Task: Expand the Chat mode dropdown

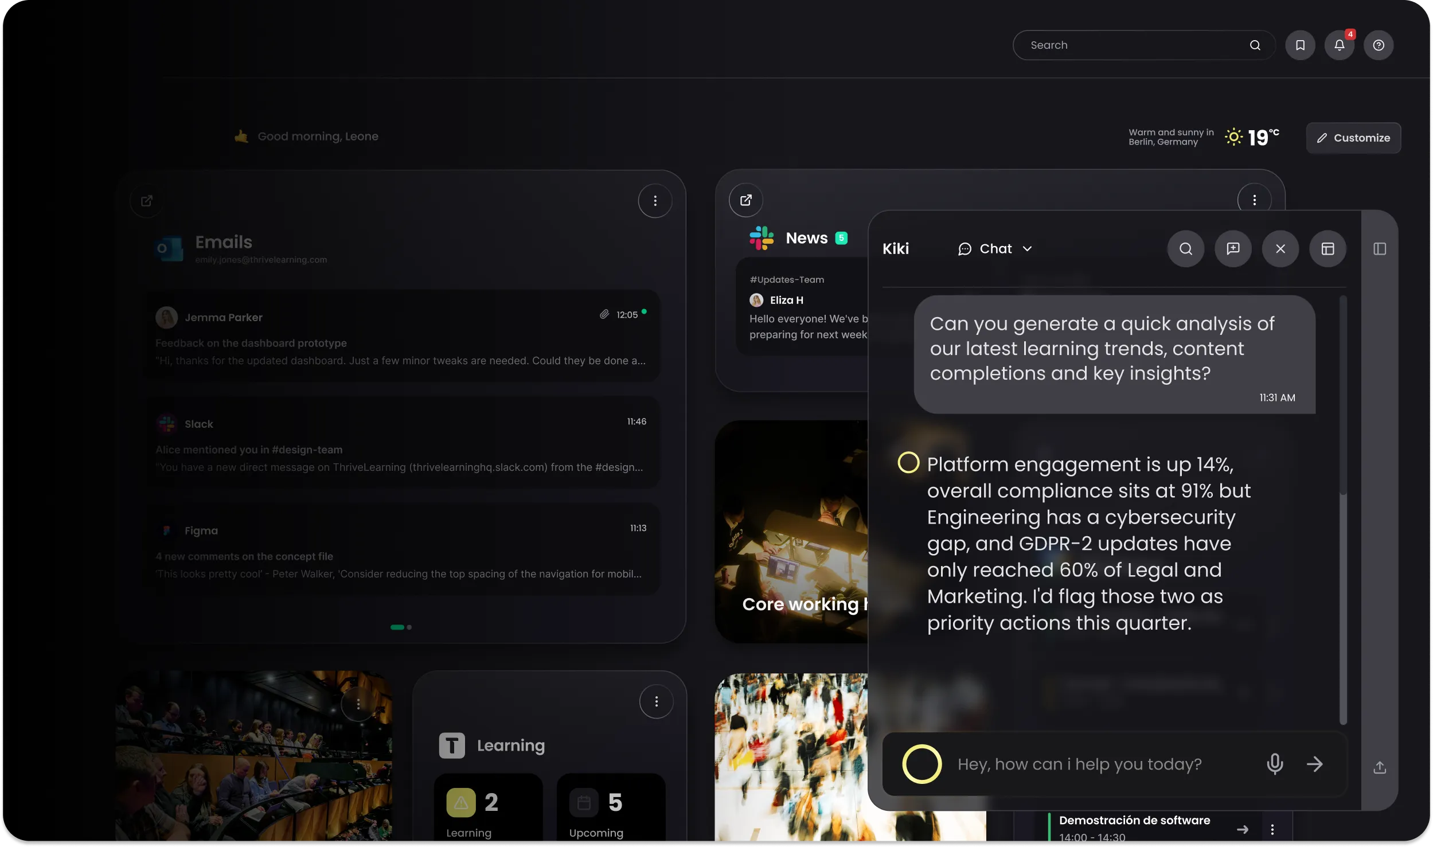Action: (x=995, y=249)
